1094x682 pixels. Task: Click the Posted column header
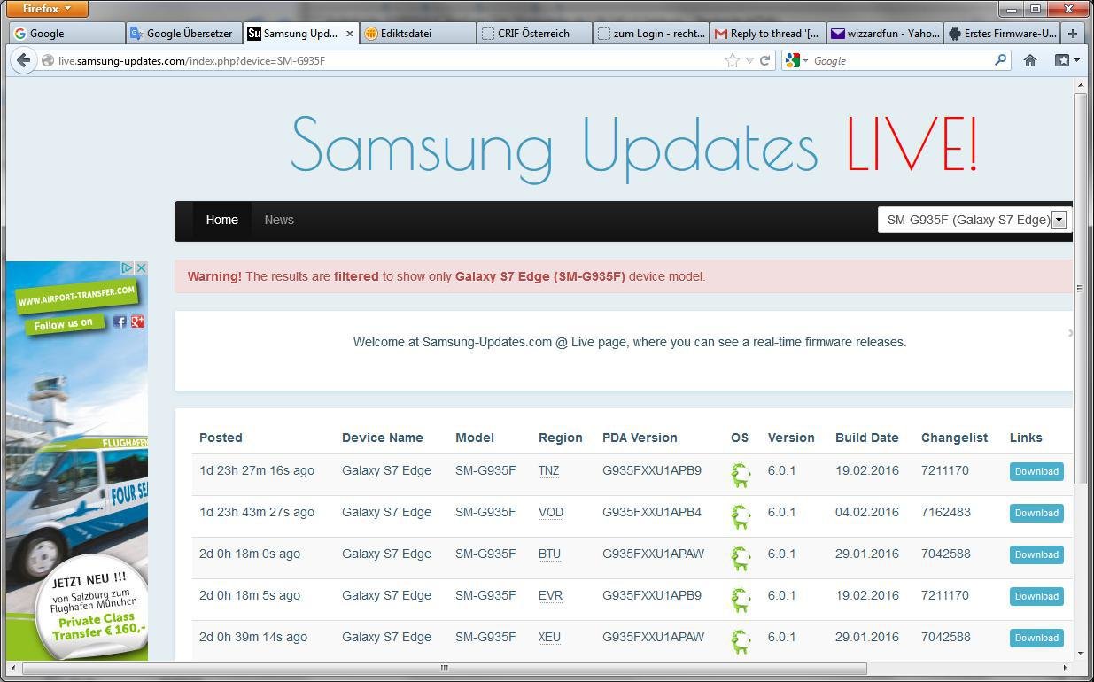click(x=221, y=438)
